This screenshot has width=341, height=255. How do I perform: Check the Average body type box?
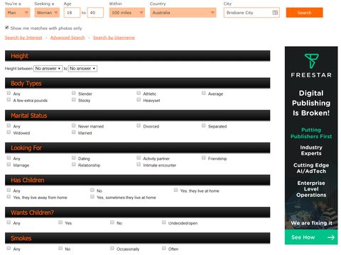click(203, 93)
